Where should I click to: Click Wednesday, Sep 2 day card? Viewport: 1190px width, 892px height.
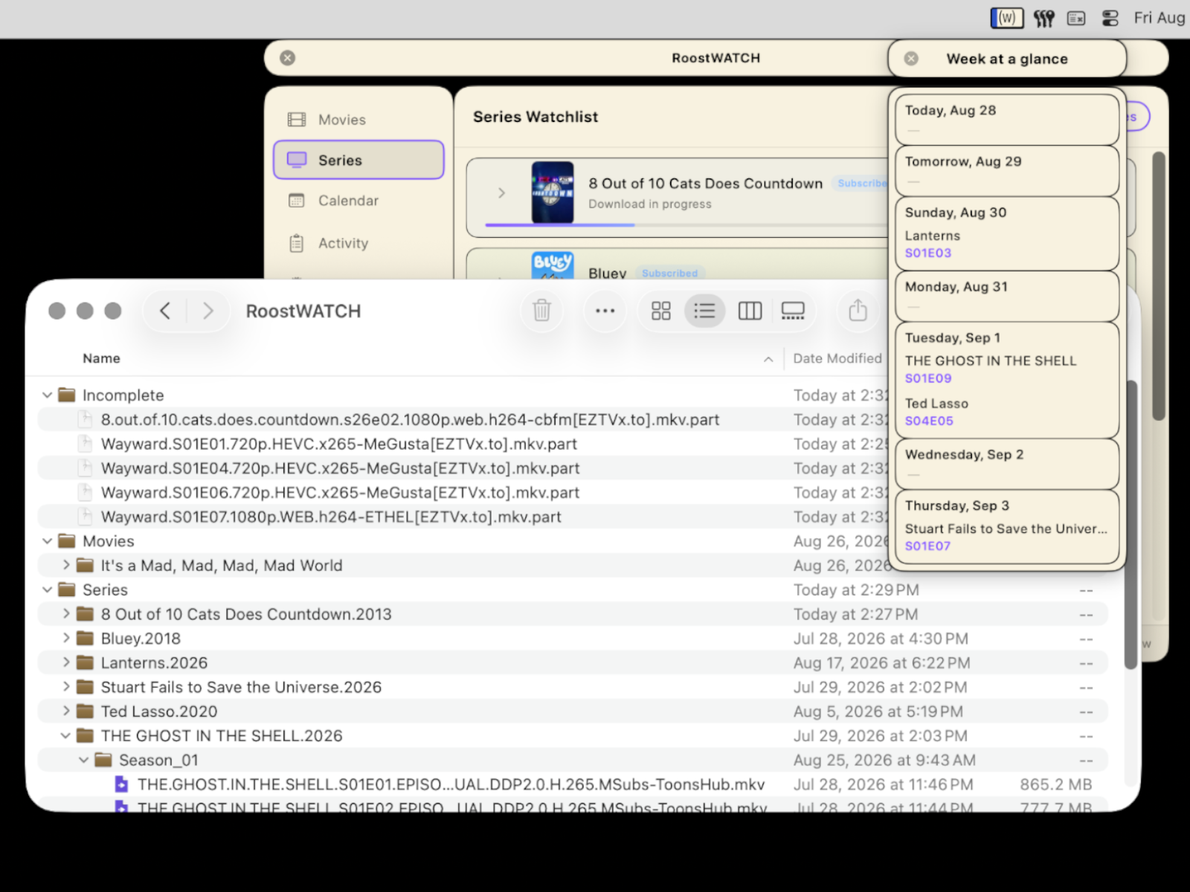tap(1007, 464)
